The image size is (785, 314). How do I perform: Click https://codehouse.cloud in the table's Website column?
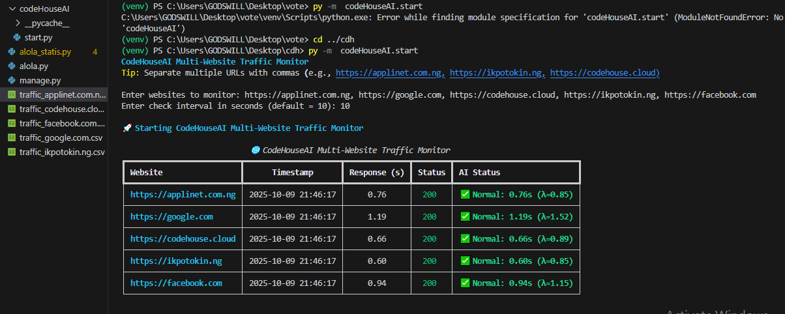coord(183,238)
